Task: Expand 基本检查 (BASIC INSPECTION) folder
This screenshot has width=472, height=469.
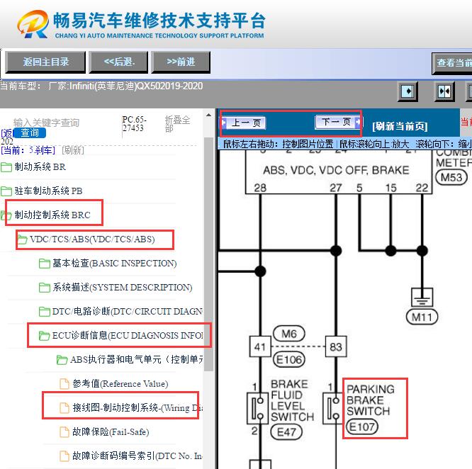Action: coord(114,264)
